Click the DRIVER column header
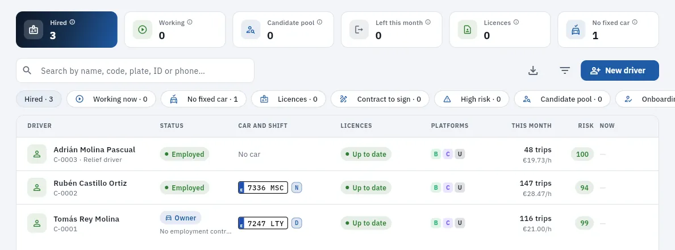This screenshot has height=250, width=675. [40, 126]
